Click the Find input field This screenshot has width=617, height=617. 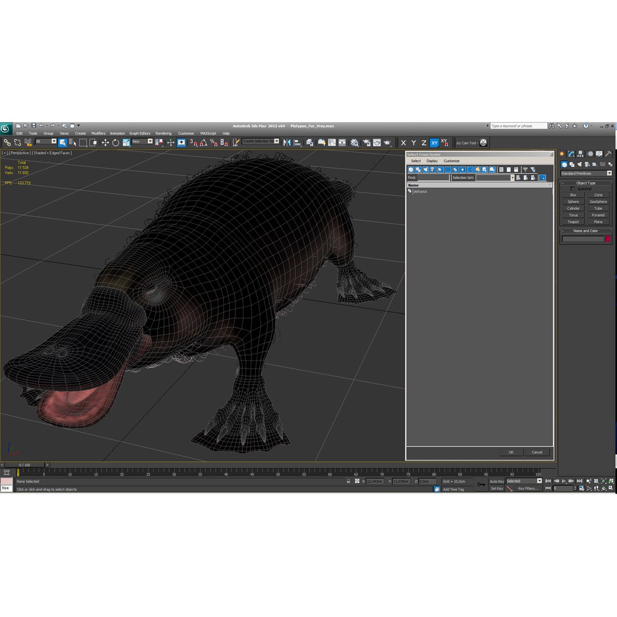tap(433, 178)
